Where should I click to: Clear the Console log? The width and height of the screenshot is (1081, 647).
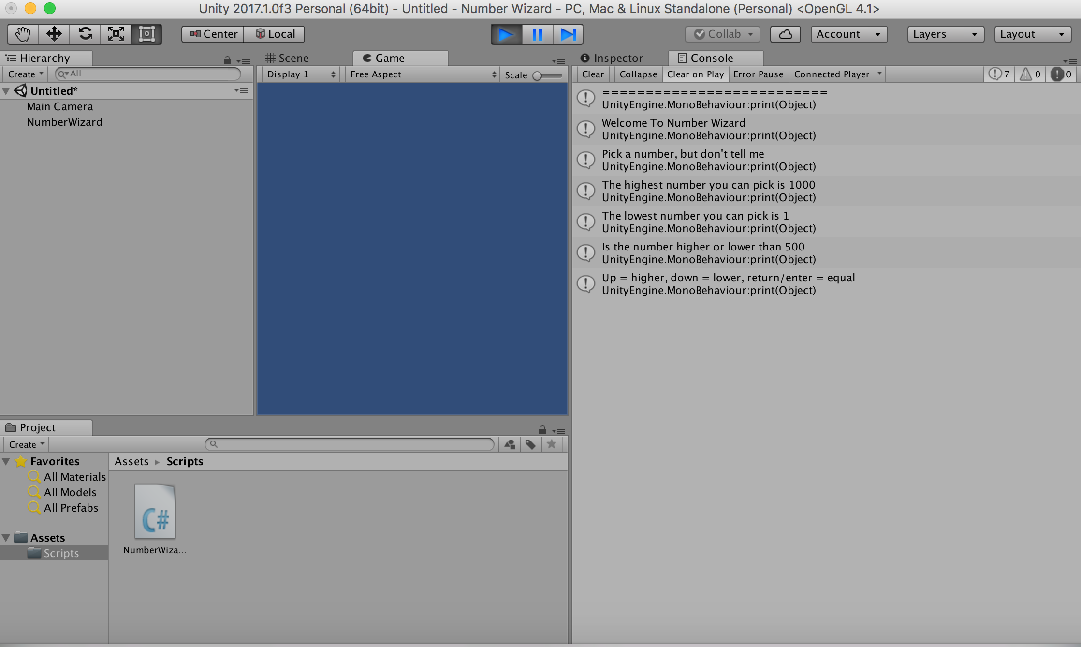click(x=593, y=74)
